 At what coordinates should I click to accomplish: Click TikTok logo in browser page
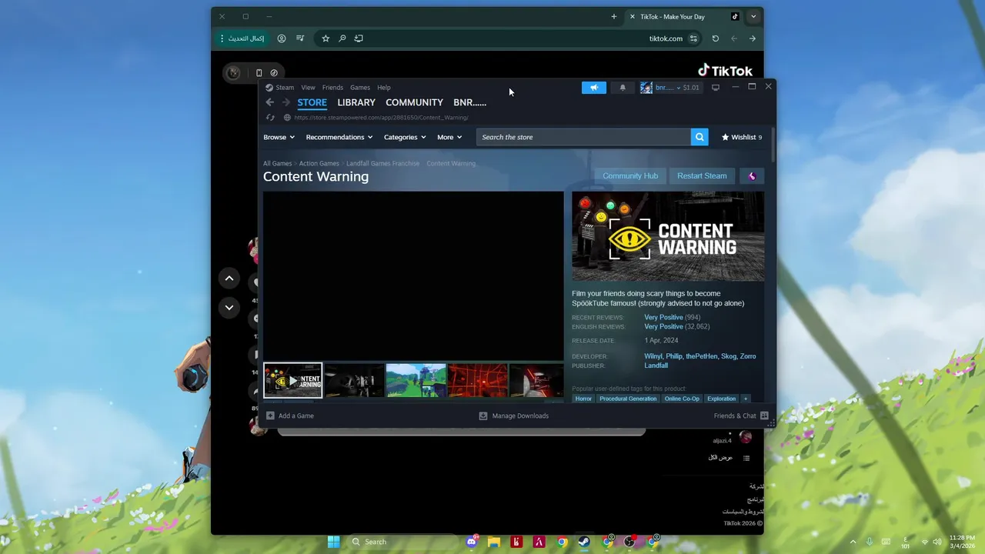[x=725, y=71]
